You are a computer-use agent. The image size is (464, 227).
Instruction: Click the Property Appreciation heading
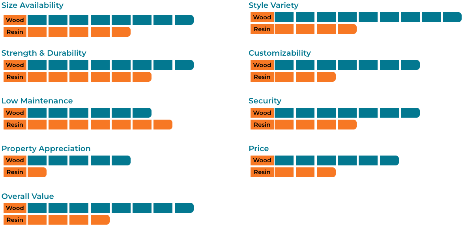tap(46, 149)
